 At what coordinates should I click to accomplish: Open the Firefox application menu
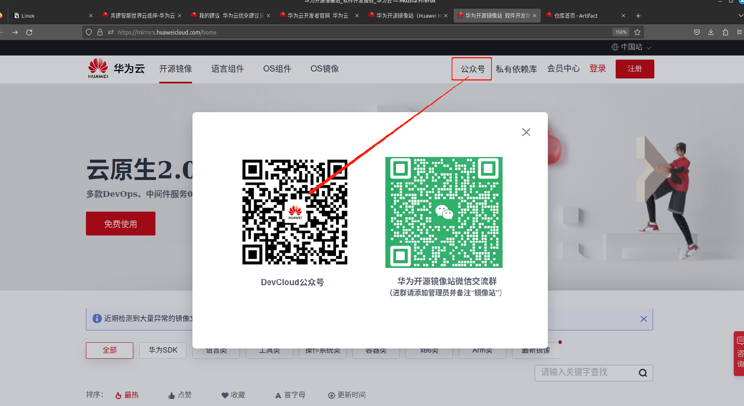(x=739, y=32)
